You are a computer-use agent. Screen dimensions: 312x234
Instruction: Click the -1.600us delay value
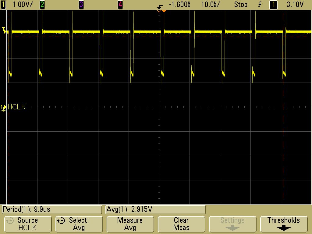point(179,5)
